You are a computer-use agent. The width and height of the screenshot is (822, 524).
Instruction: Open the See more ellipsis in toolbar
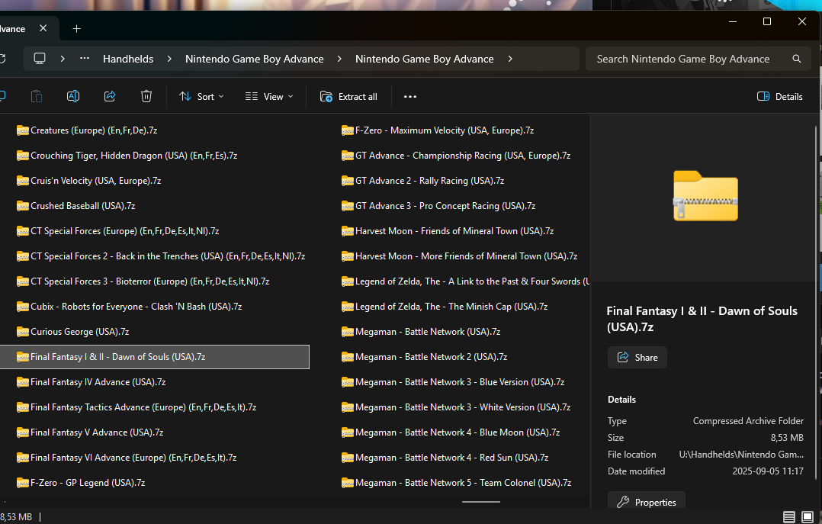[x=410, y=97]
